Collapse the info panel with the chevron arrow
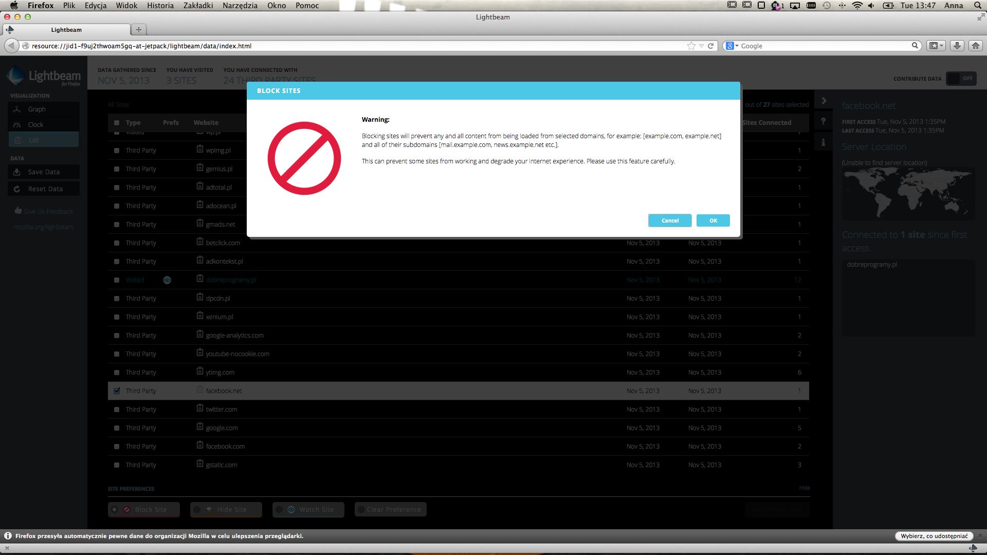 point(824,101)
